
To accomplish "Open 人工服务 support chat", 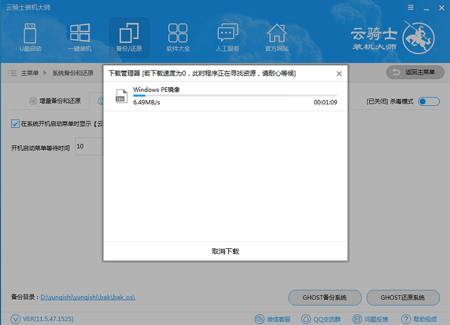I will click(228, 37).
